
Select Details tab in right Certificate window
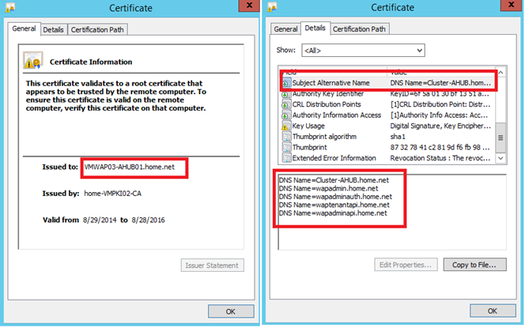pyautogui.click(x=315, y=28)
